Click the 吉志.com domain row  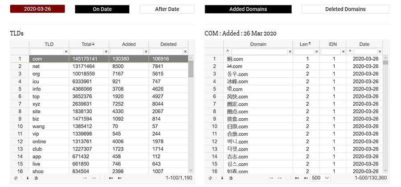(x=294, y=157)
